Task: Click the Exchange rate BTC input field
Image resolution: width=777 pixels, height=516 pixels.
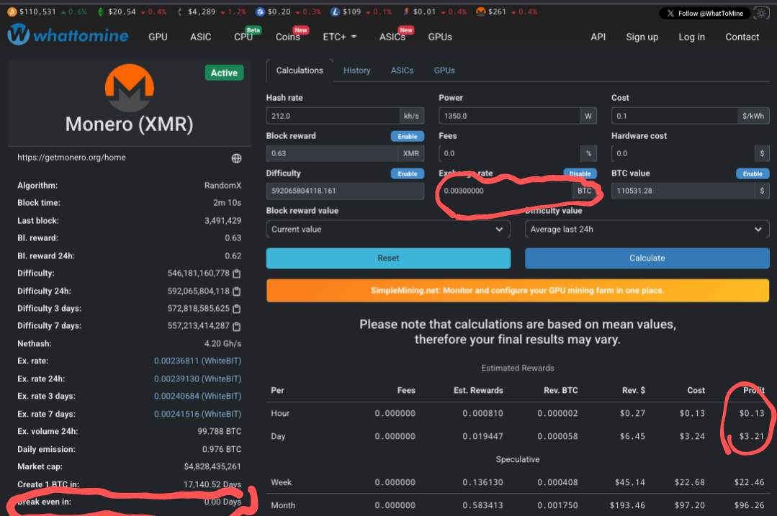Action: 505,191
